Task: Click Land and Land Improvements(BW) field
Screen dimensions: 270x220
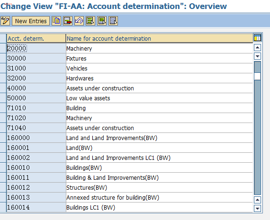Action: (x=159, y=138)
